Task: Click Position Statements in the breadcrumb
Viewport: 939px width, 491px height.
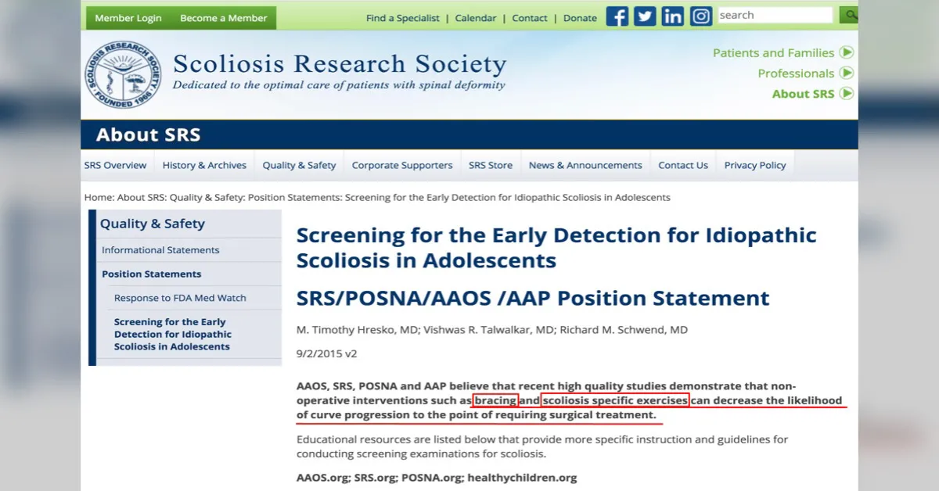Action: tap(294, 197)
